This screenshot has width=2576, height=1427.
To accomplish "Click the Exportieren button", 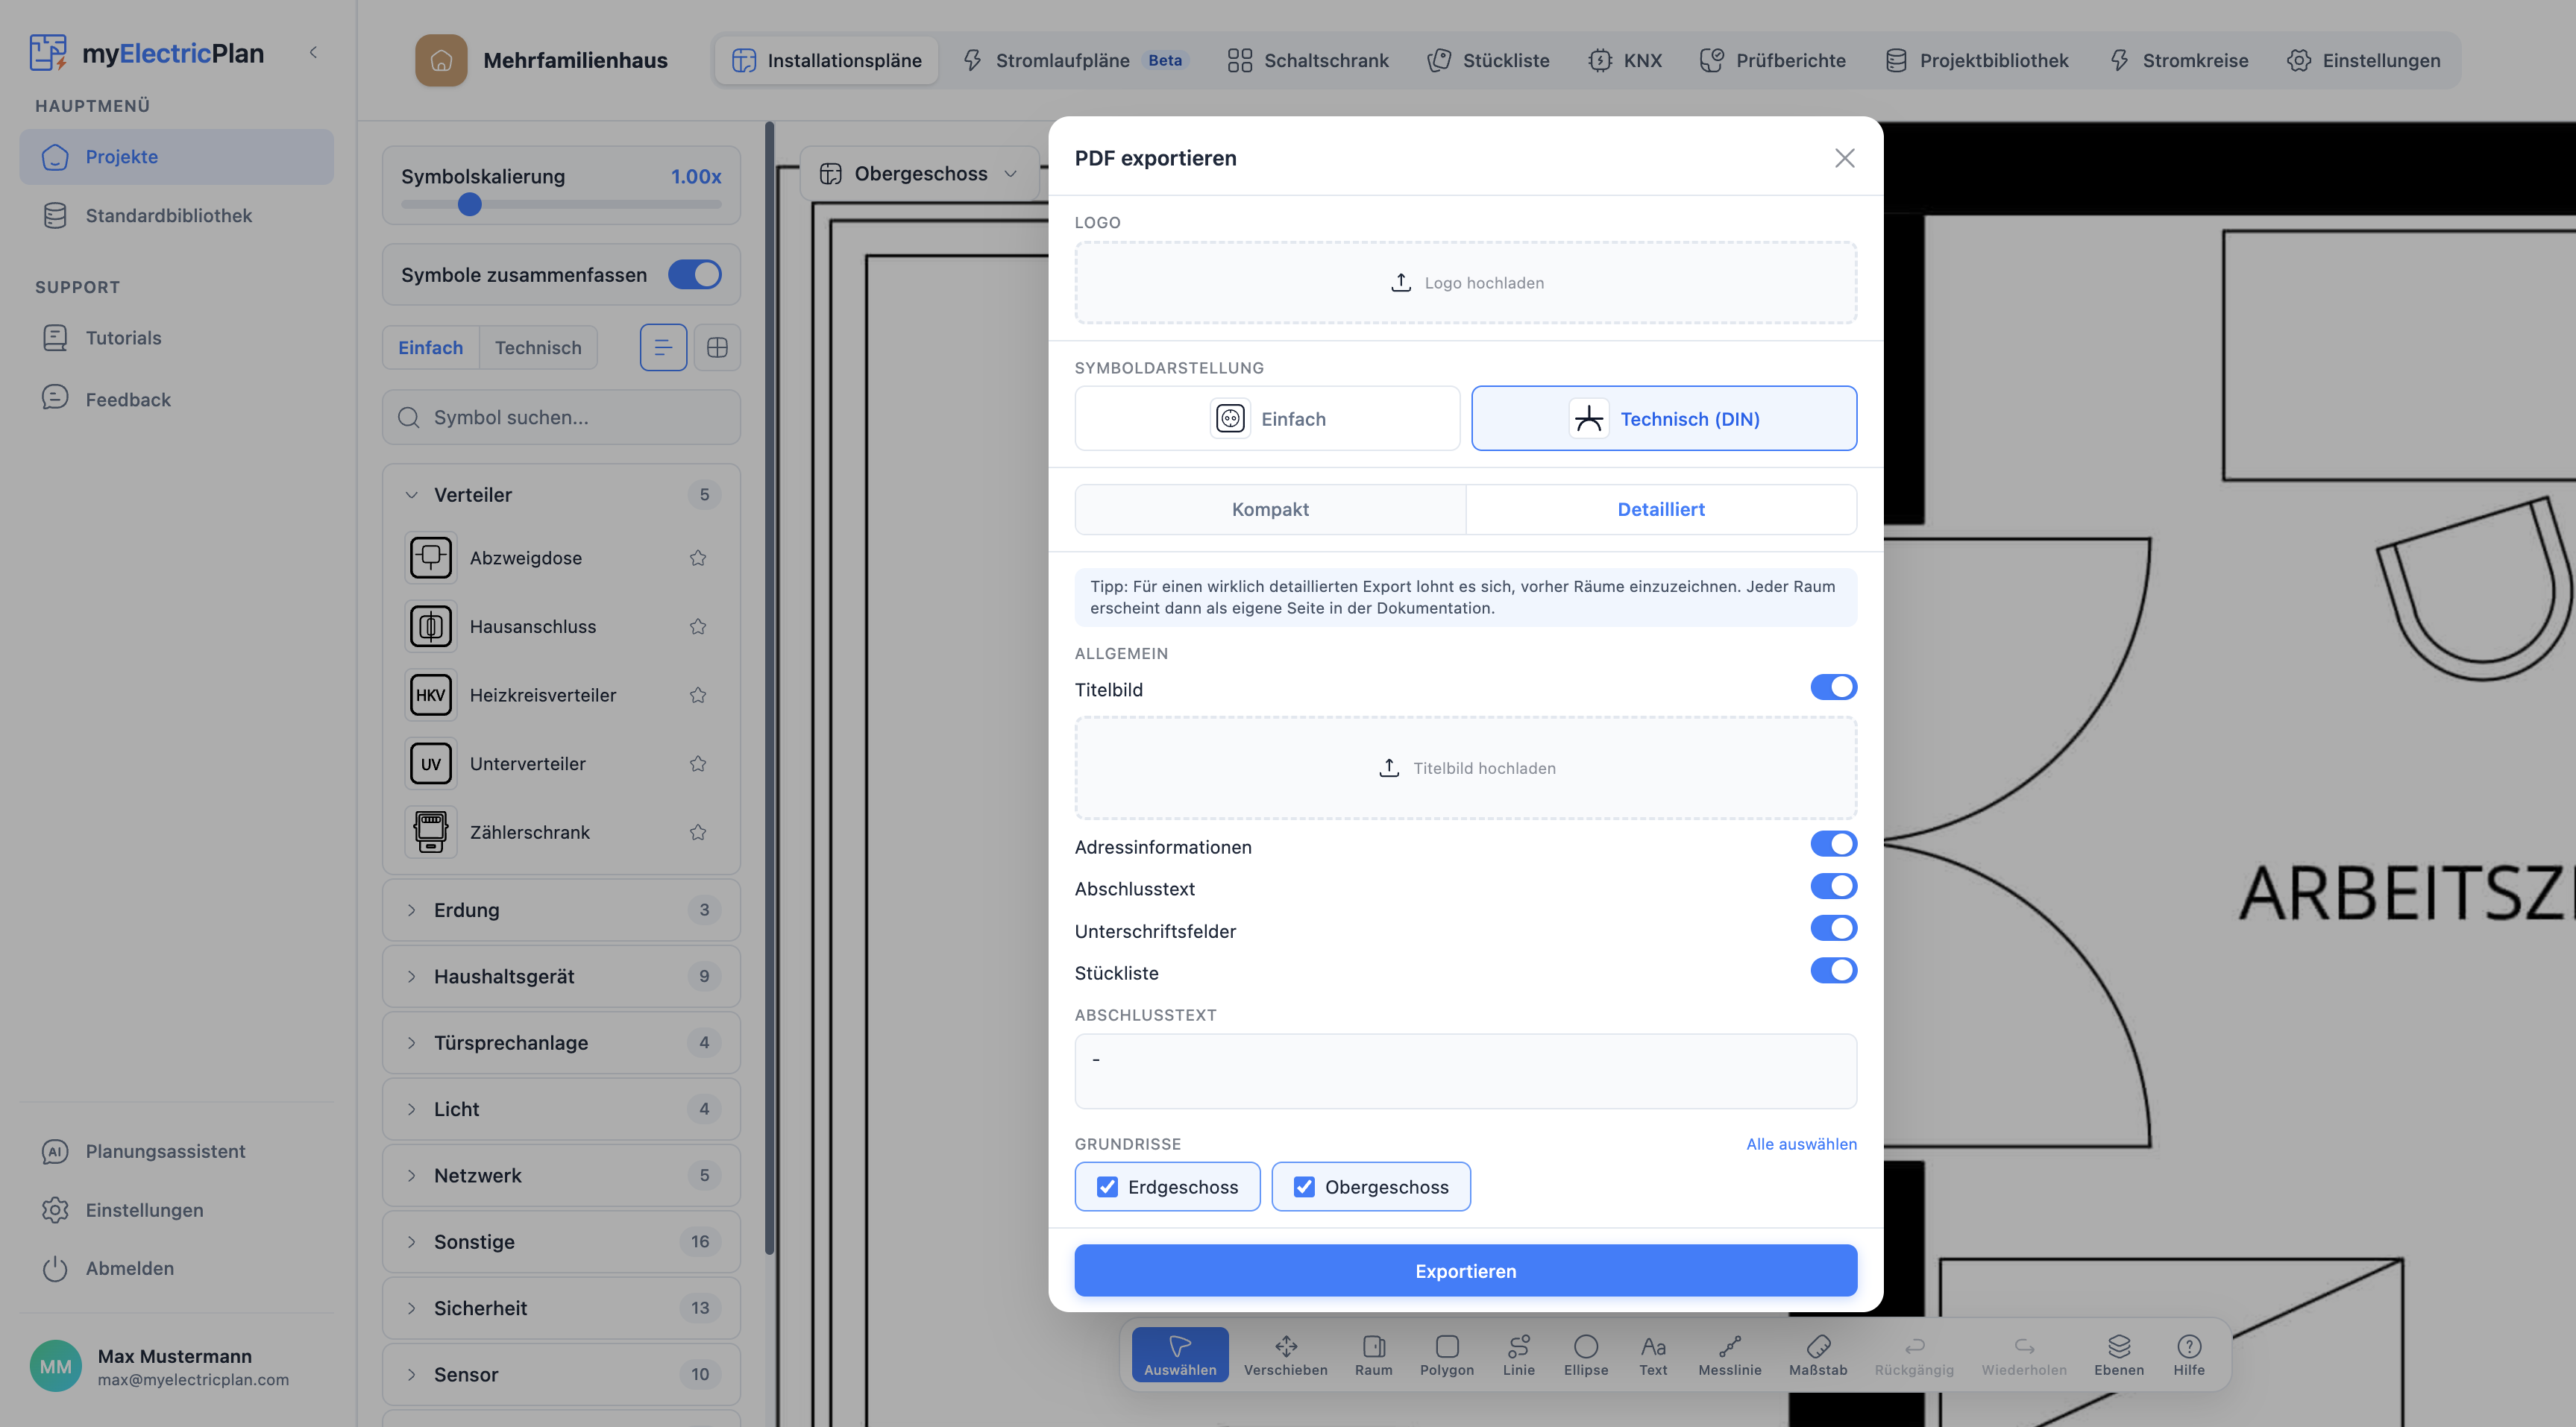I will tap(1465, 1271).
